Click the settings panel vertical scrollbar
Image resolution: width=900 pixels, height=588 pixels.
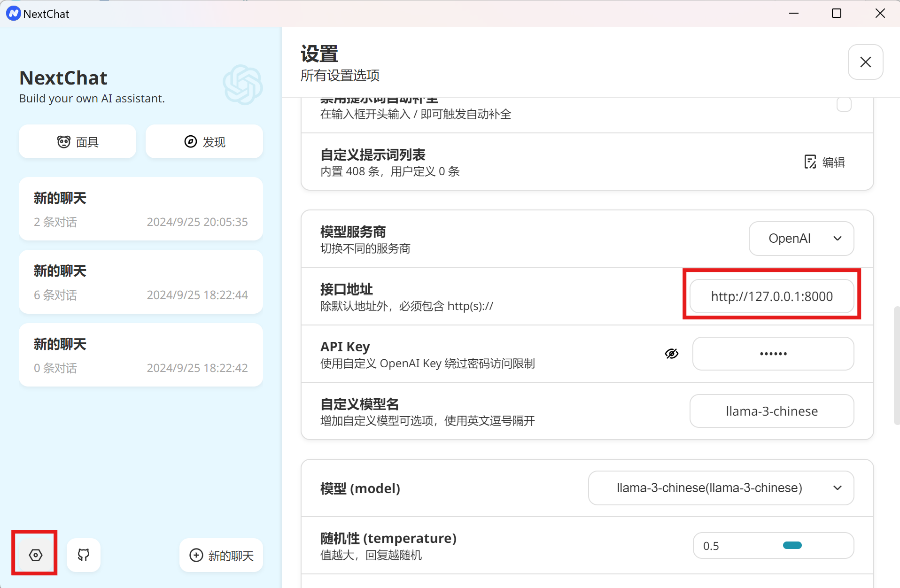[x=897, y=365]
